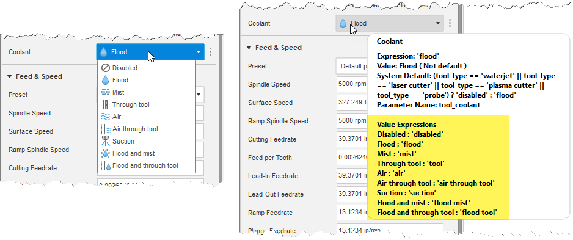Edit Spindle Speed field showing 5000 rpm

351,84
